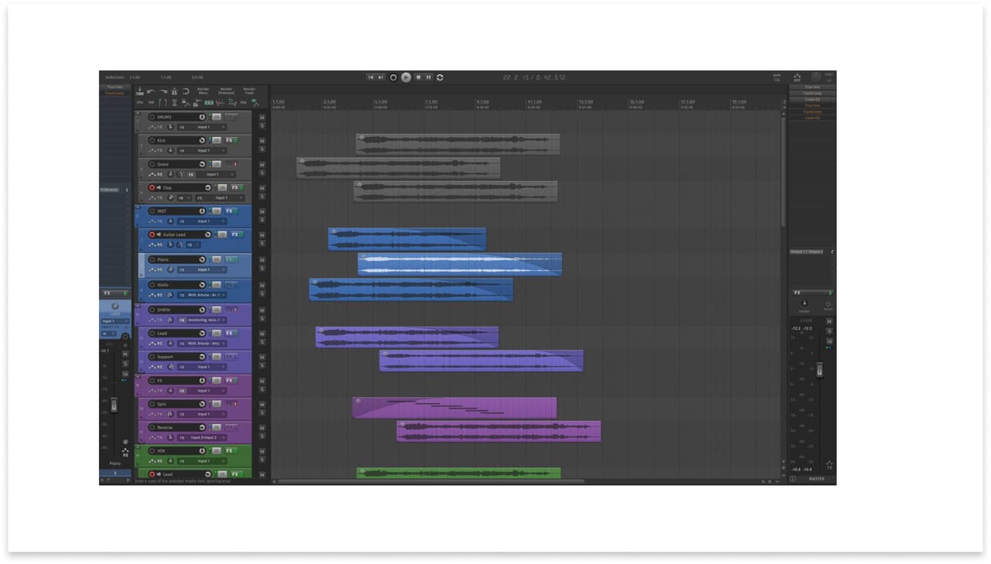Image resolution: width=991 pixels, height=564 pixels.
Task: Click the routing IO button on the Piano track
Action: 181,269
